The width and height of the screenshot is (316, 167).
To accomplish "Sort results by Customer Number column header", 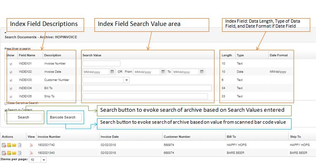I will [x=177, y=136].
